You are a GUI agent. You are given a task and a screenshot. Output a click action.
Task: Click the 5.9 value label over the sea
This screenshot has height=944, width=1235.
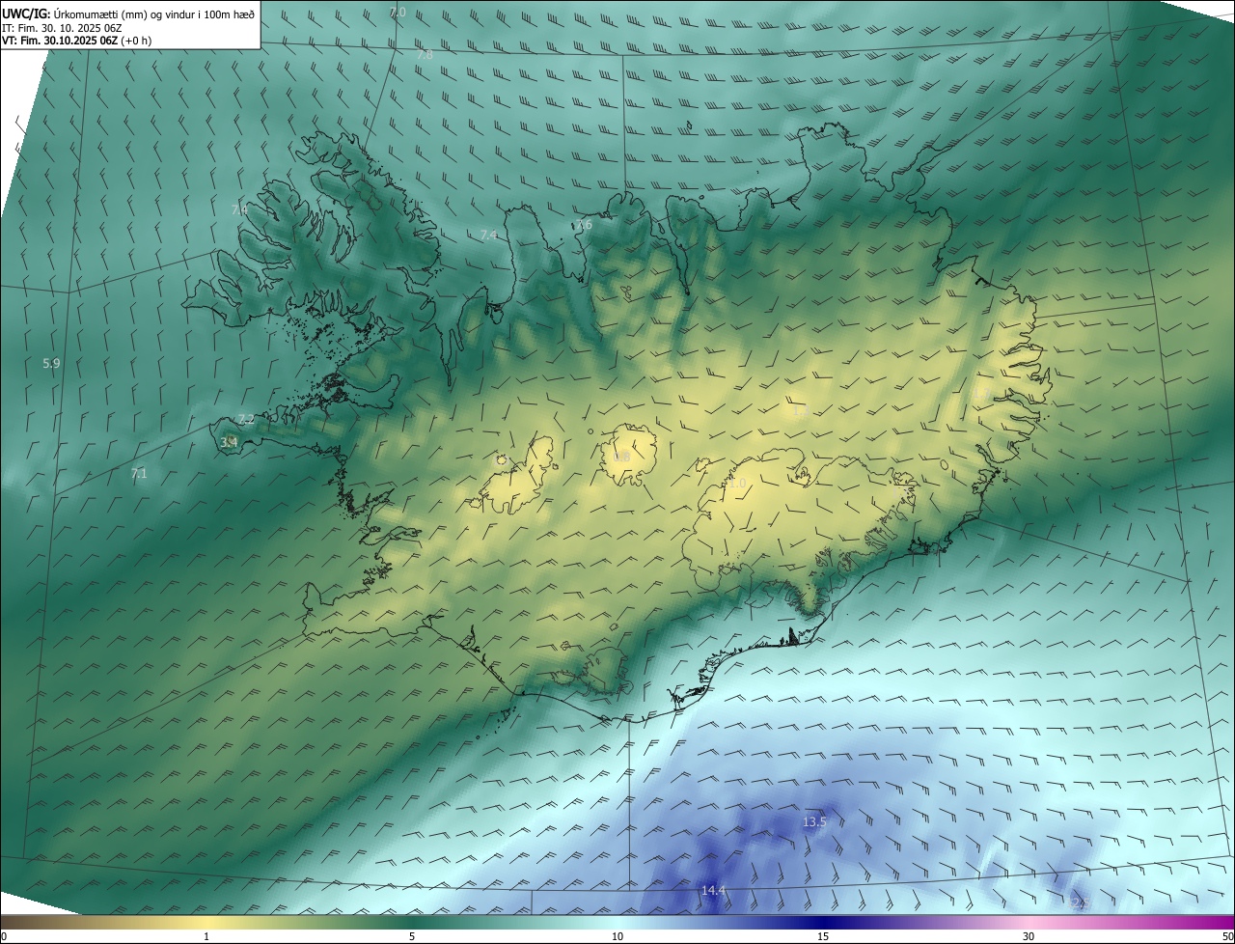[x=51, y=364]
